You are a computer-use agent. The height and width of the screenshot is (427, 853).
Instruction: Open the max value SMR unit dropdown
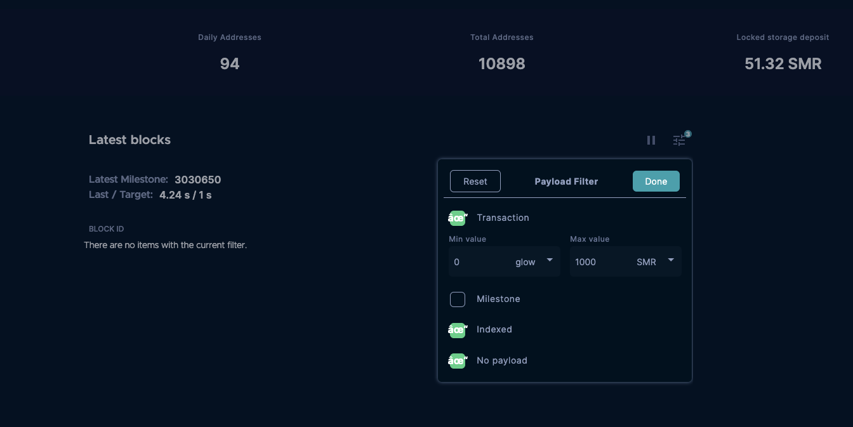tap(655, 261)
